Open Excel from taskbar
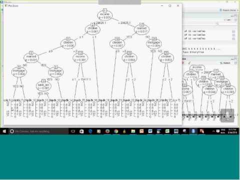 [x=167, y=131]
